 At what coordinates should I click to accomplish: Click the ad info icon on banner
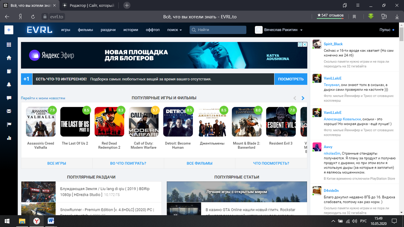299,44
